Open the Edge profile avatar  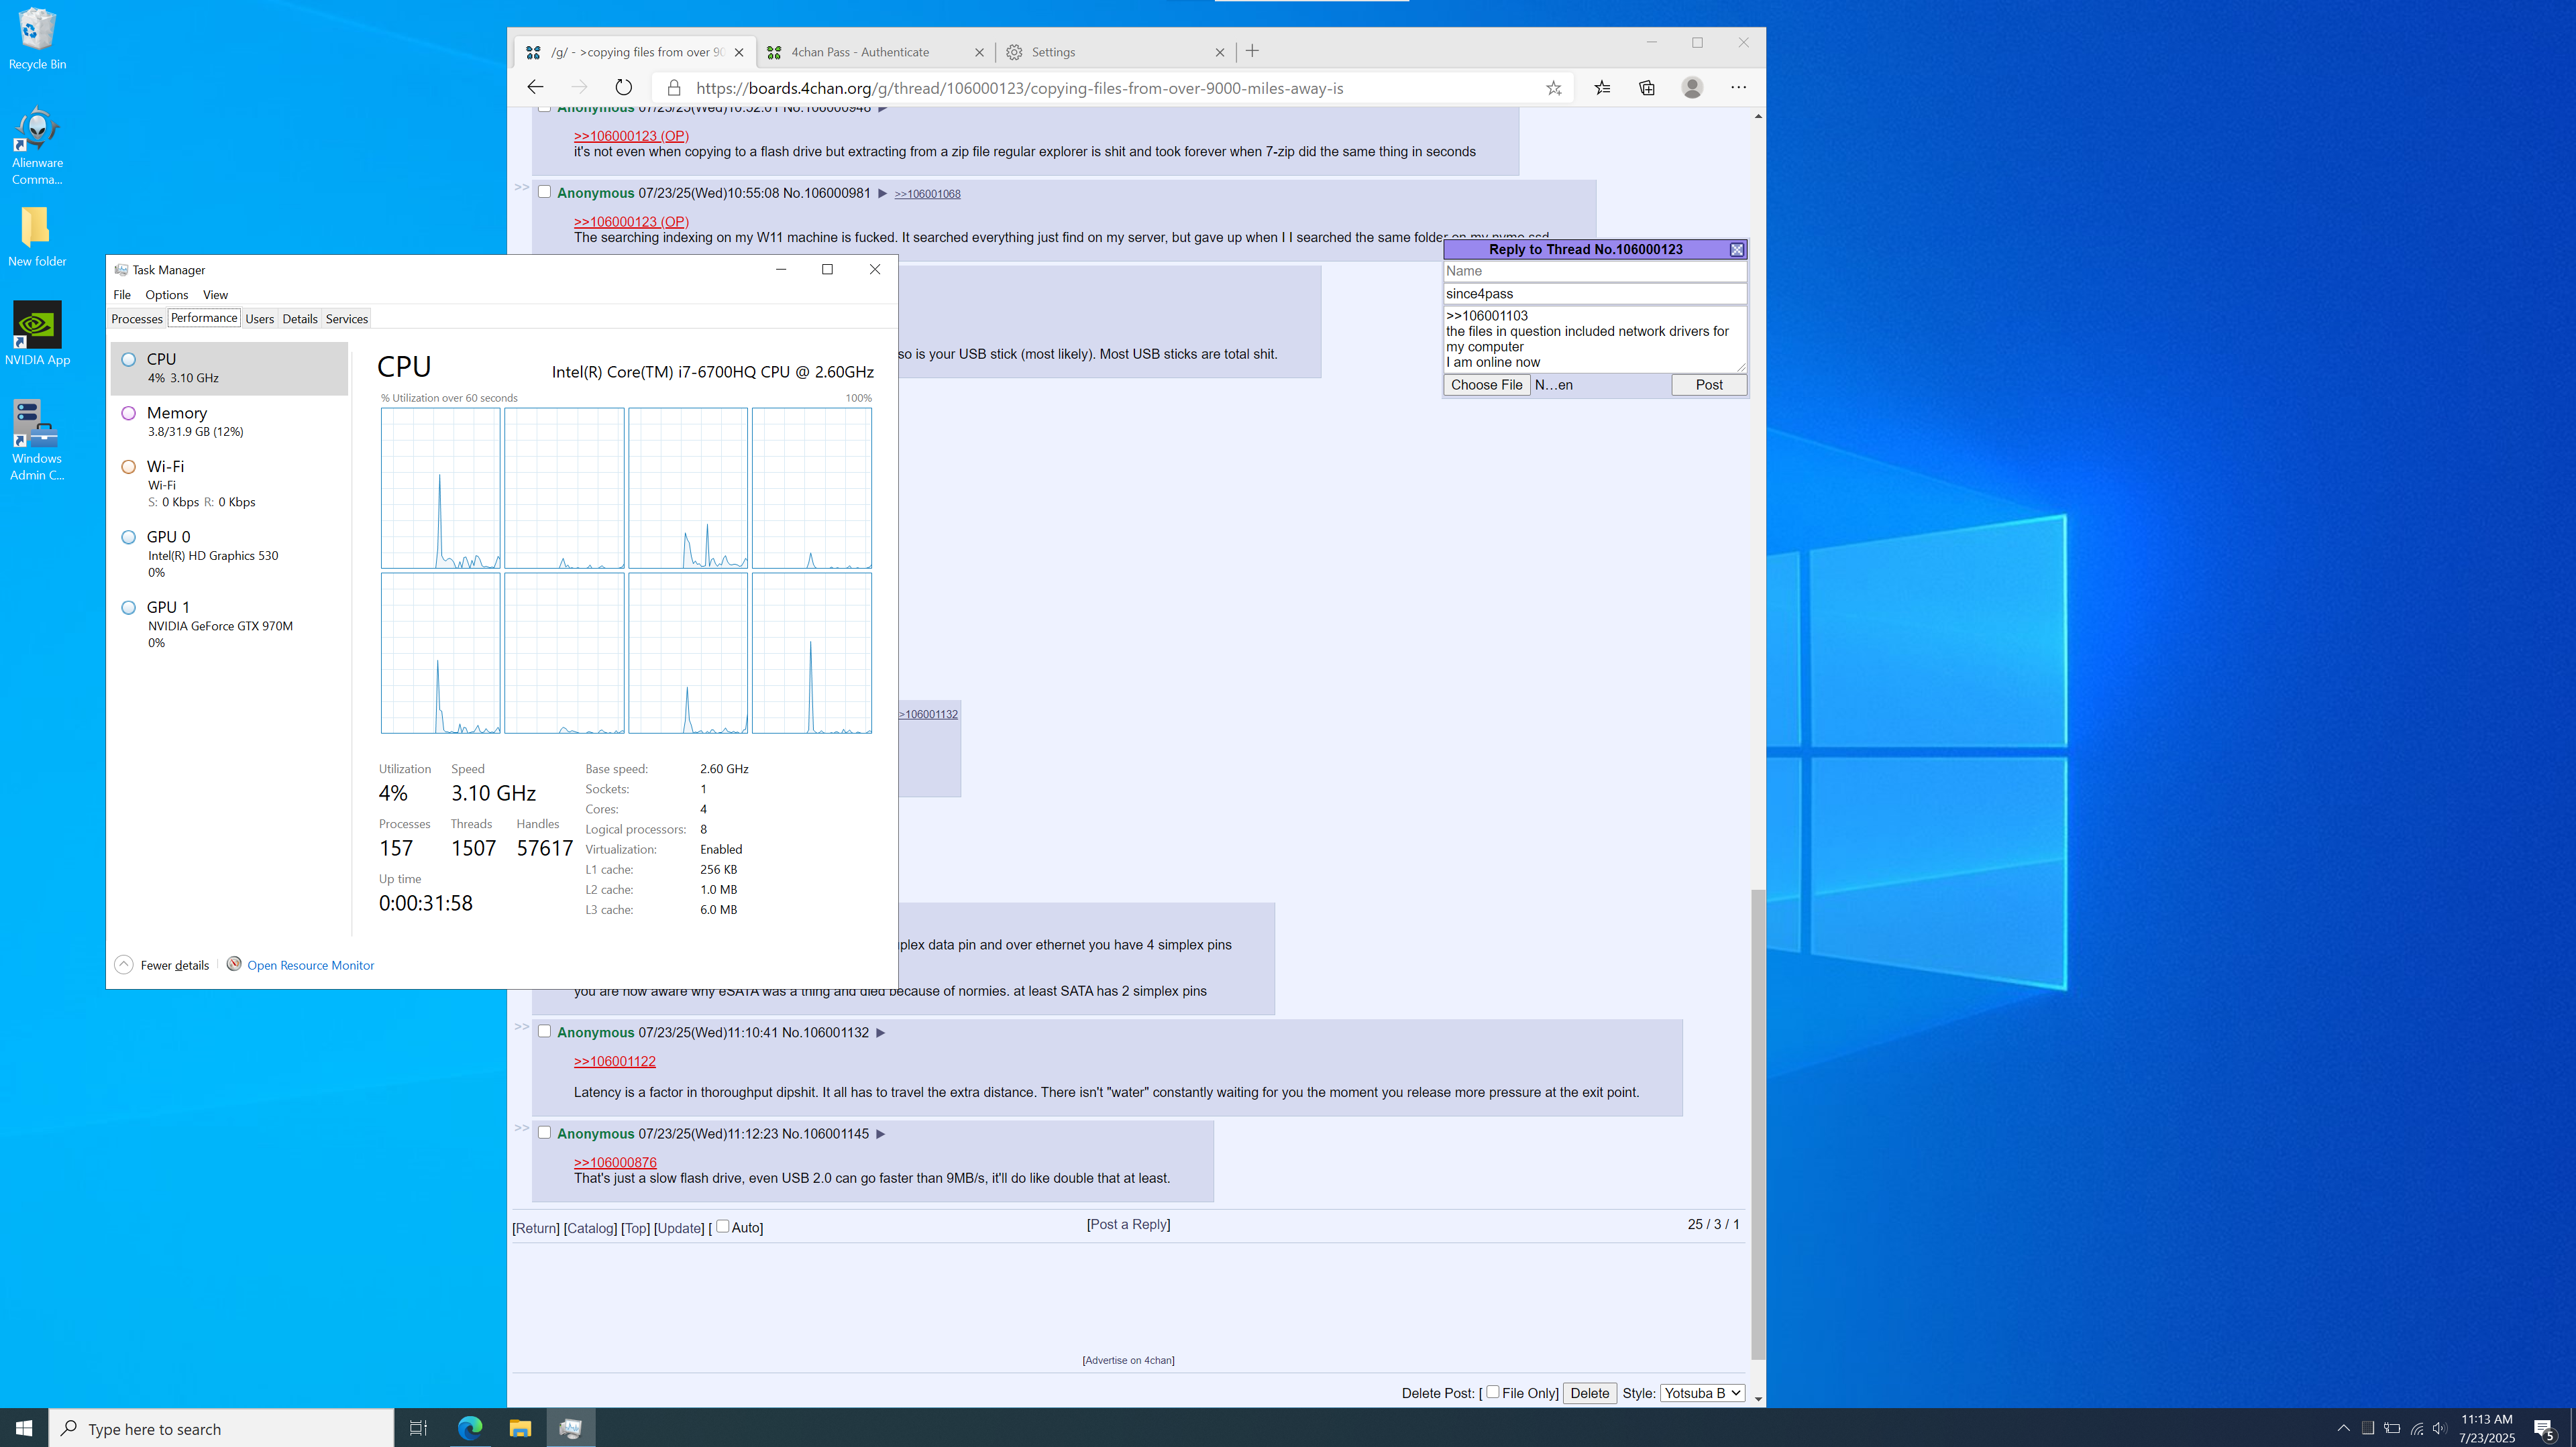[x=1692, y=88]
